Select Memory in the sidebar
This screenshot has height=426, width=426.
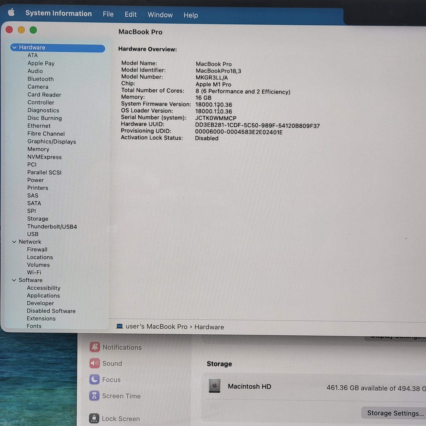[38, 149]
